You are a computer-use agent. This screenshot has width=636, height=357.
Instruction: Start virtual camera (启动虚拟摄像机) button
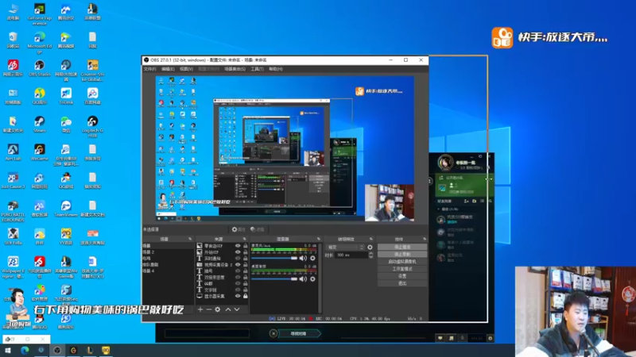402,262
